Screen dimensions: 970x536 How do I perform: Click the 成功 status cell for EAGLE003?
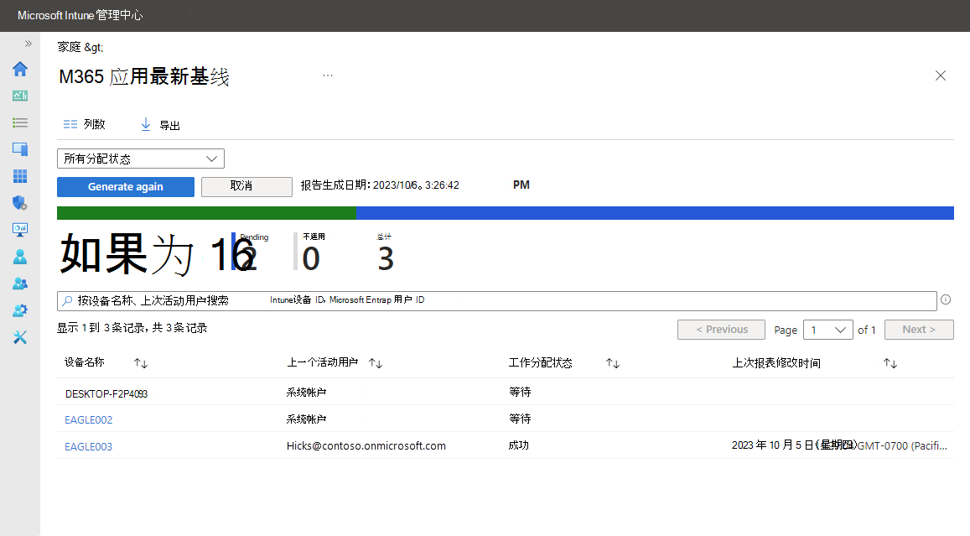click(519, 445)
